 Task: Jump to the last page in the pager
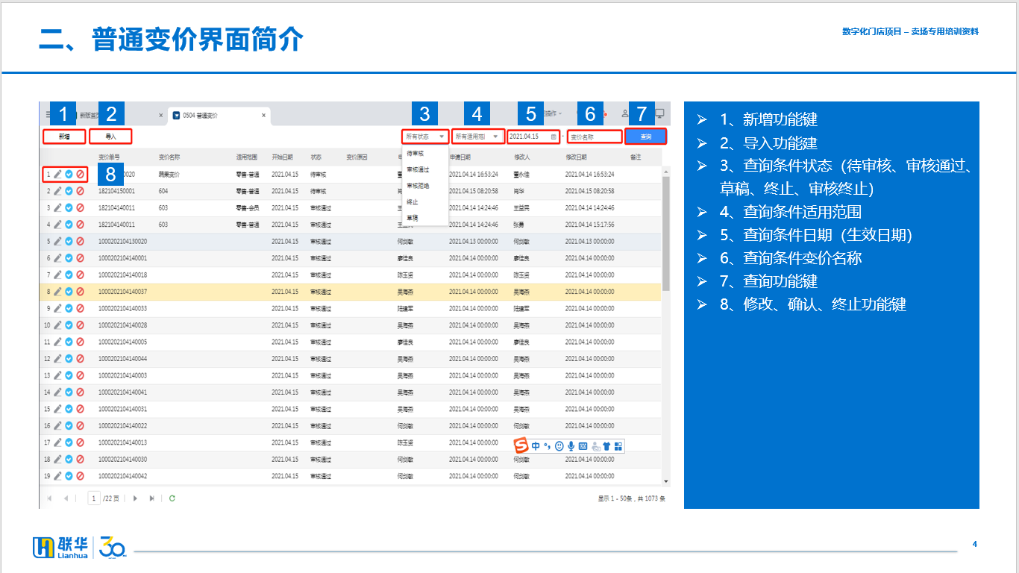point(152,498)
